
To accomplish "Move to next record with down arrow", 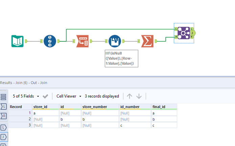I will [139, 96].
